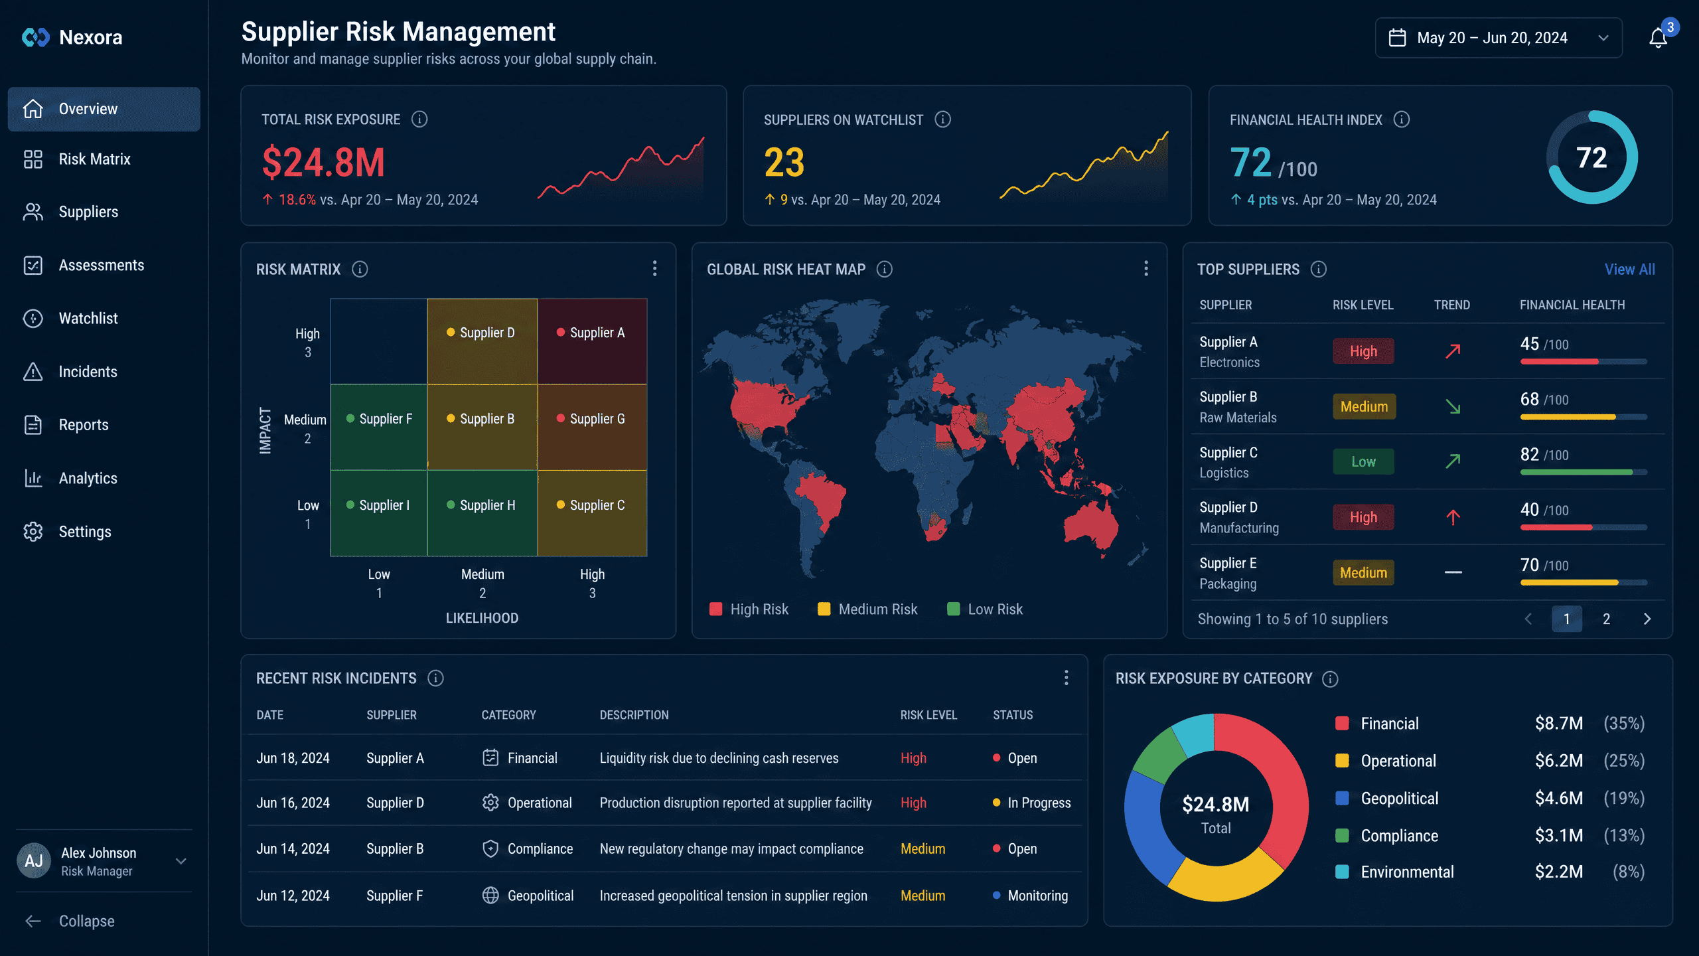Click the Collapse sidebar arrow icon
This screenshot has height=956, width=1699.
tap(33, 921)
